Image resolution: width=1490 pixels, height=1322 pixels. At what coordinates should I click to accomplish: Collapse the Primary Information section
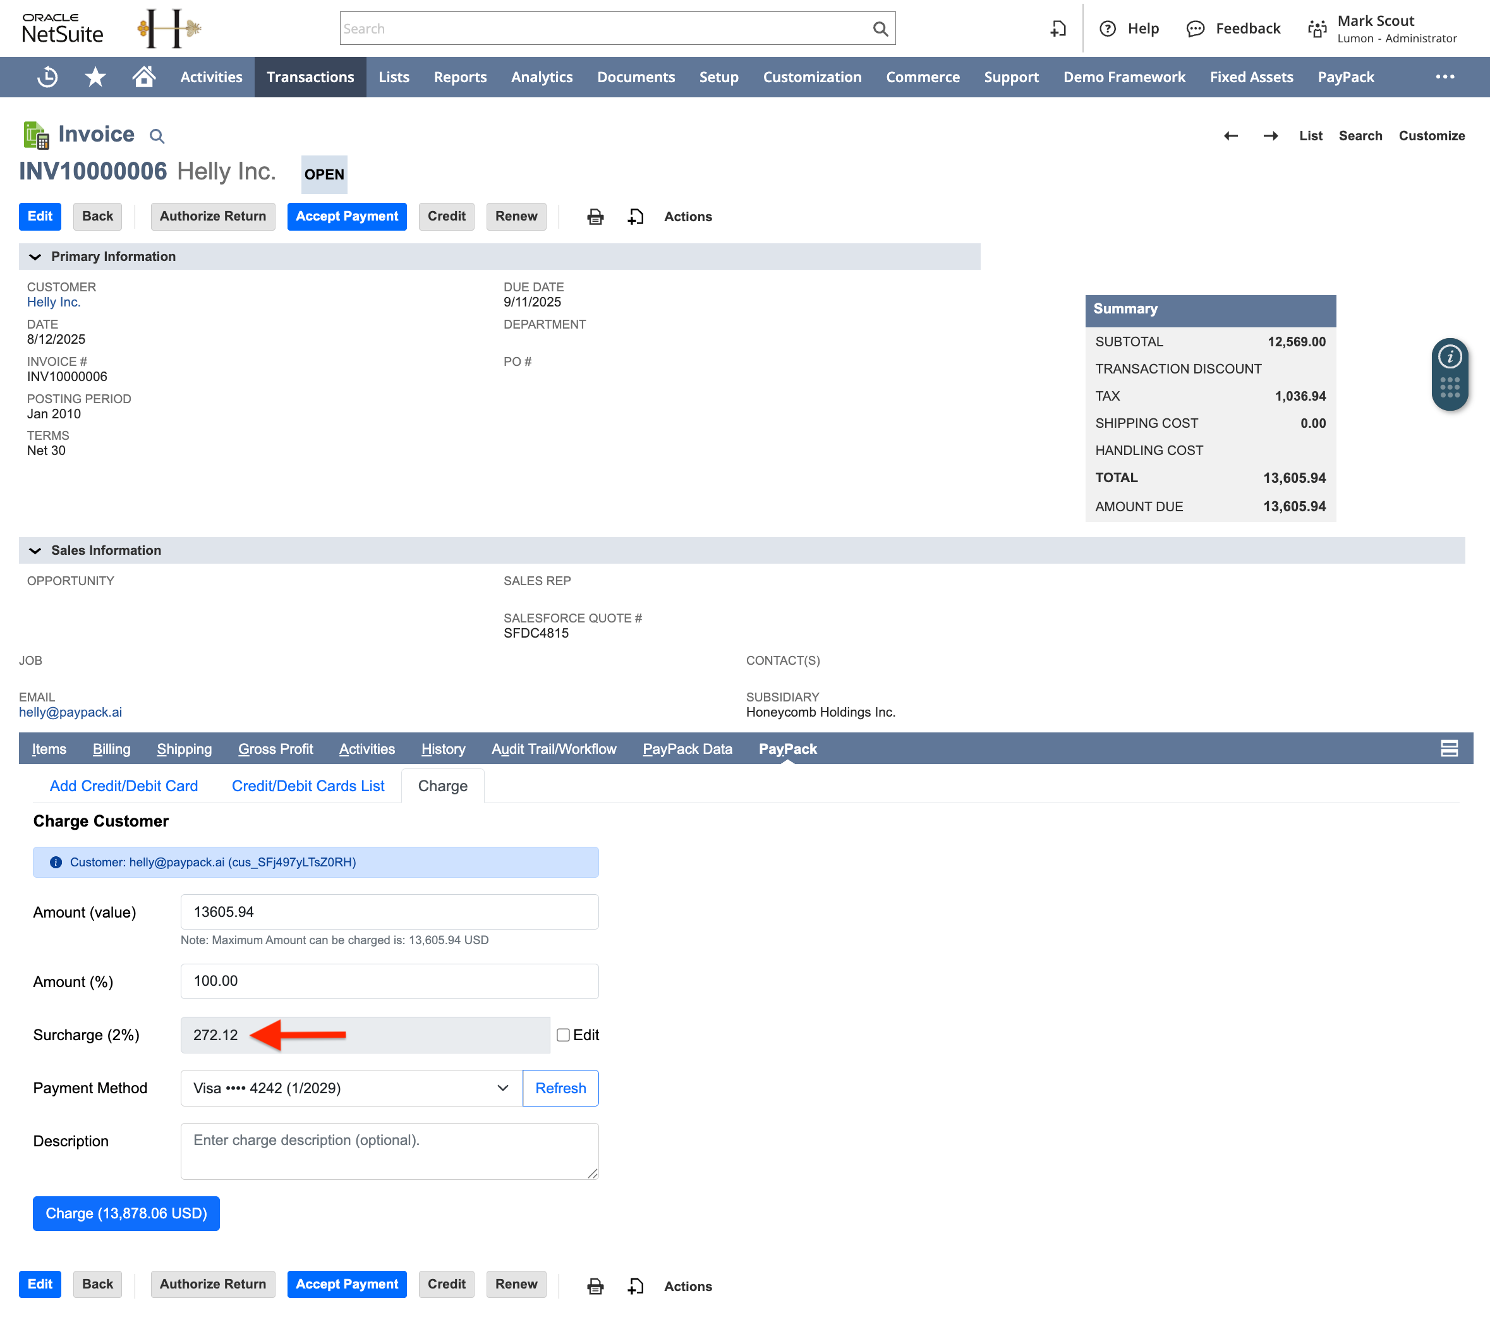tap(35, 256)
